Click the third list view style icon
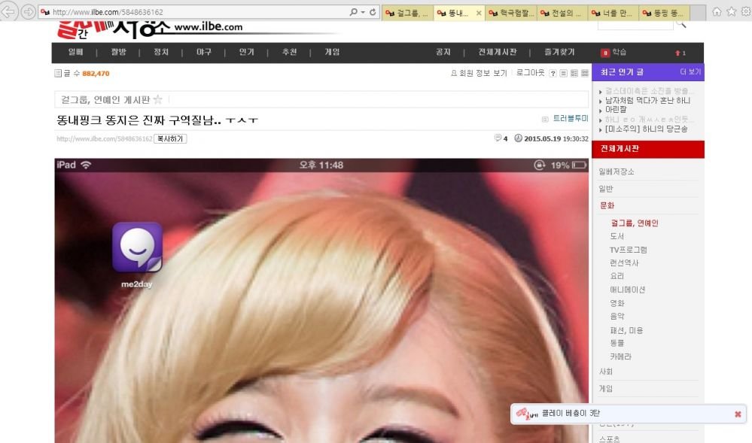The image size is (752, 443). (585, 74)
